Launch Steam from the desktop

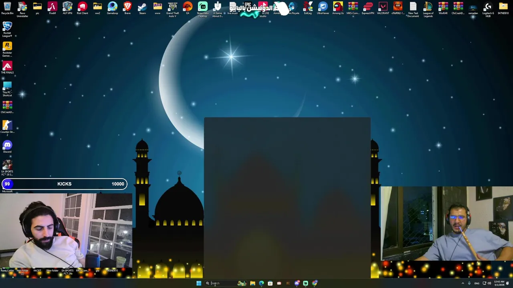142,8
